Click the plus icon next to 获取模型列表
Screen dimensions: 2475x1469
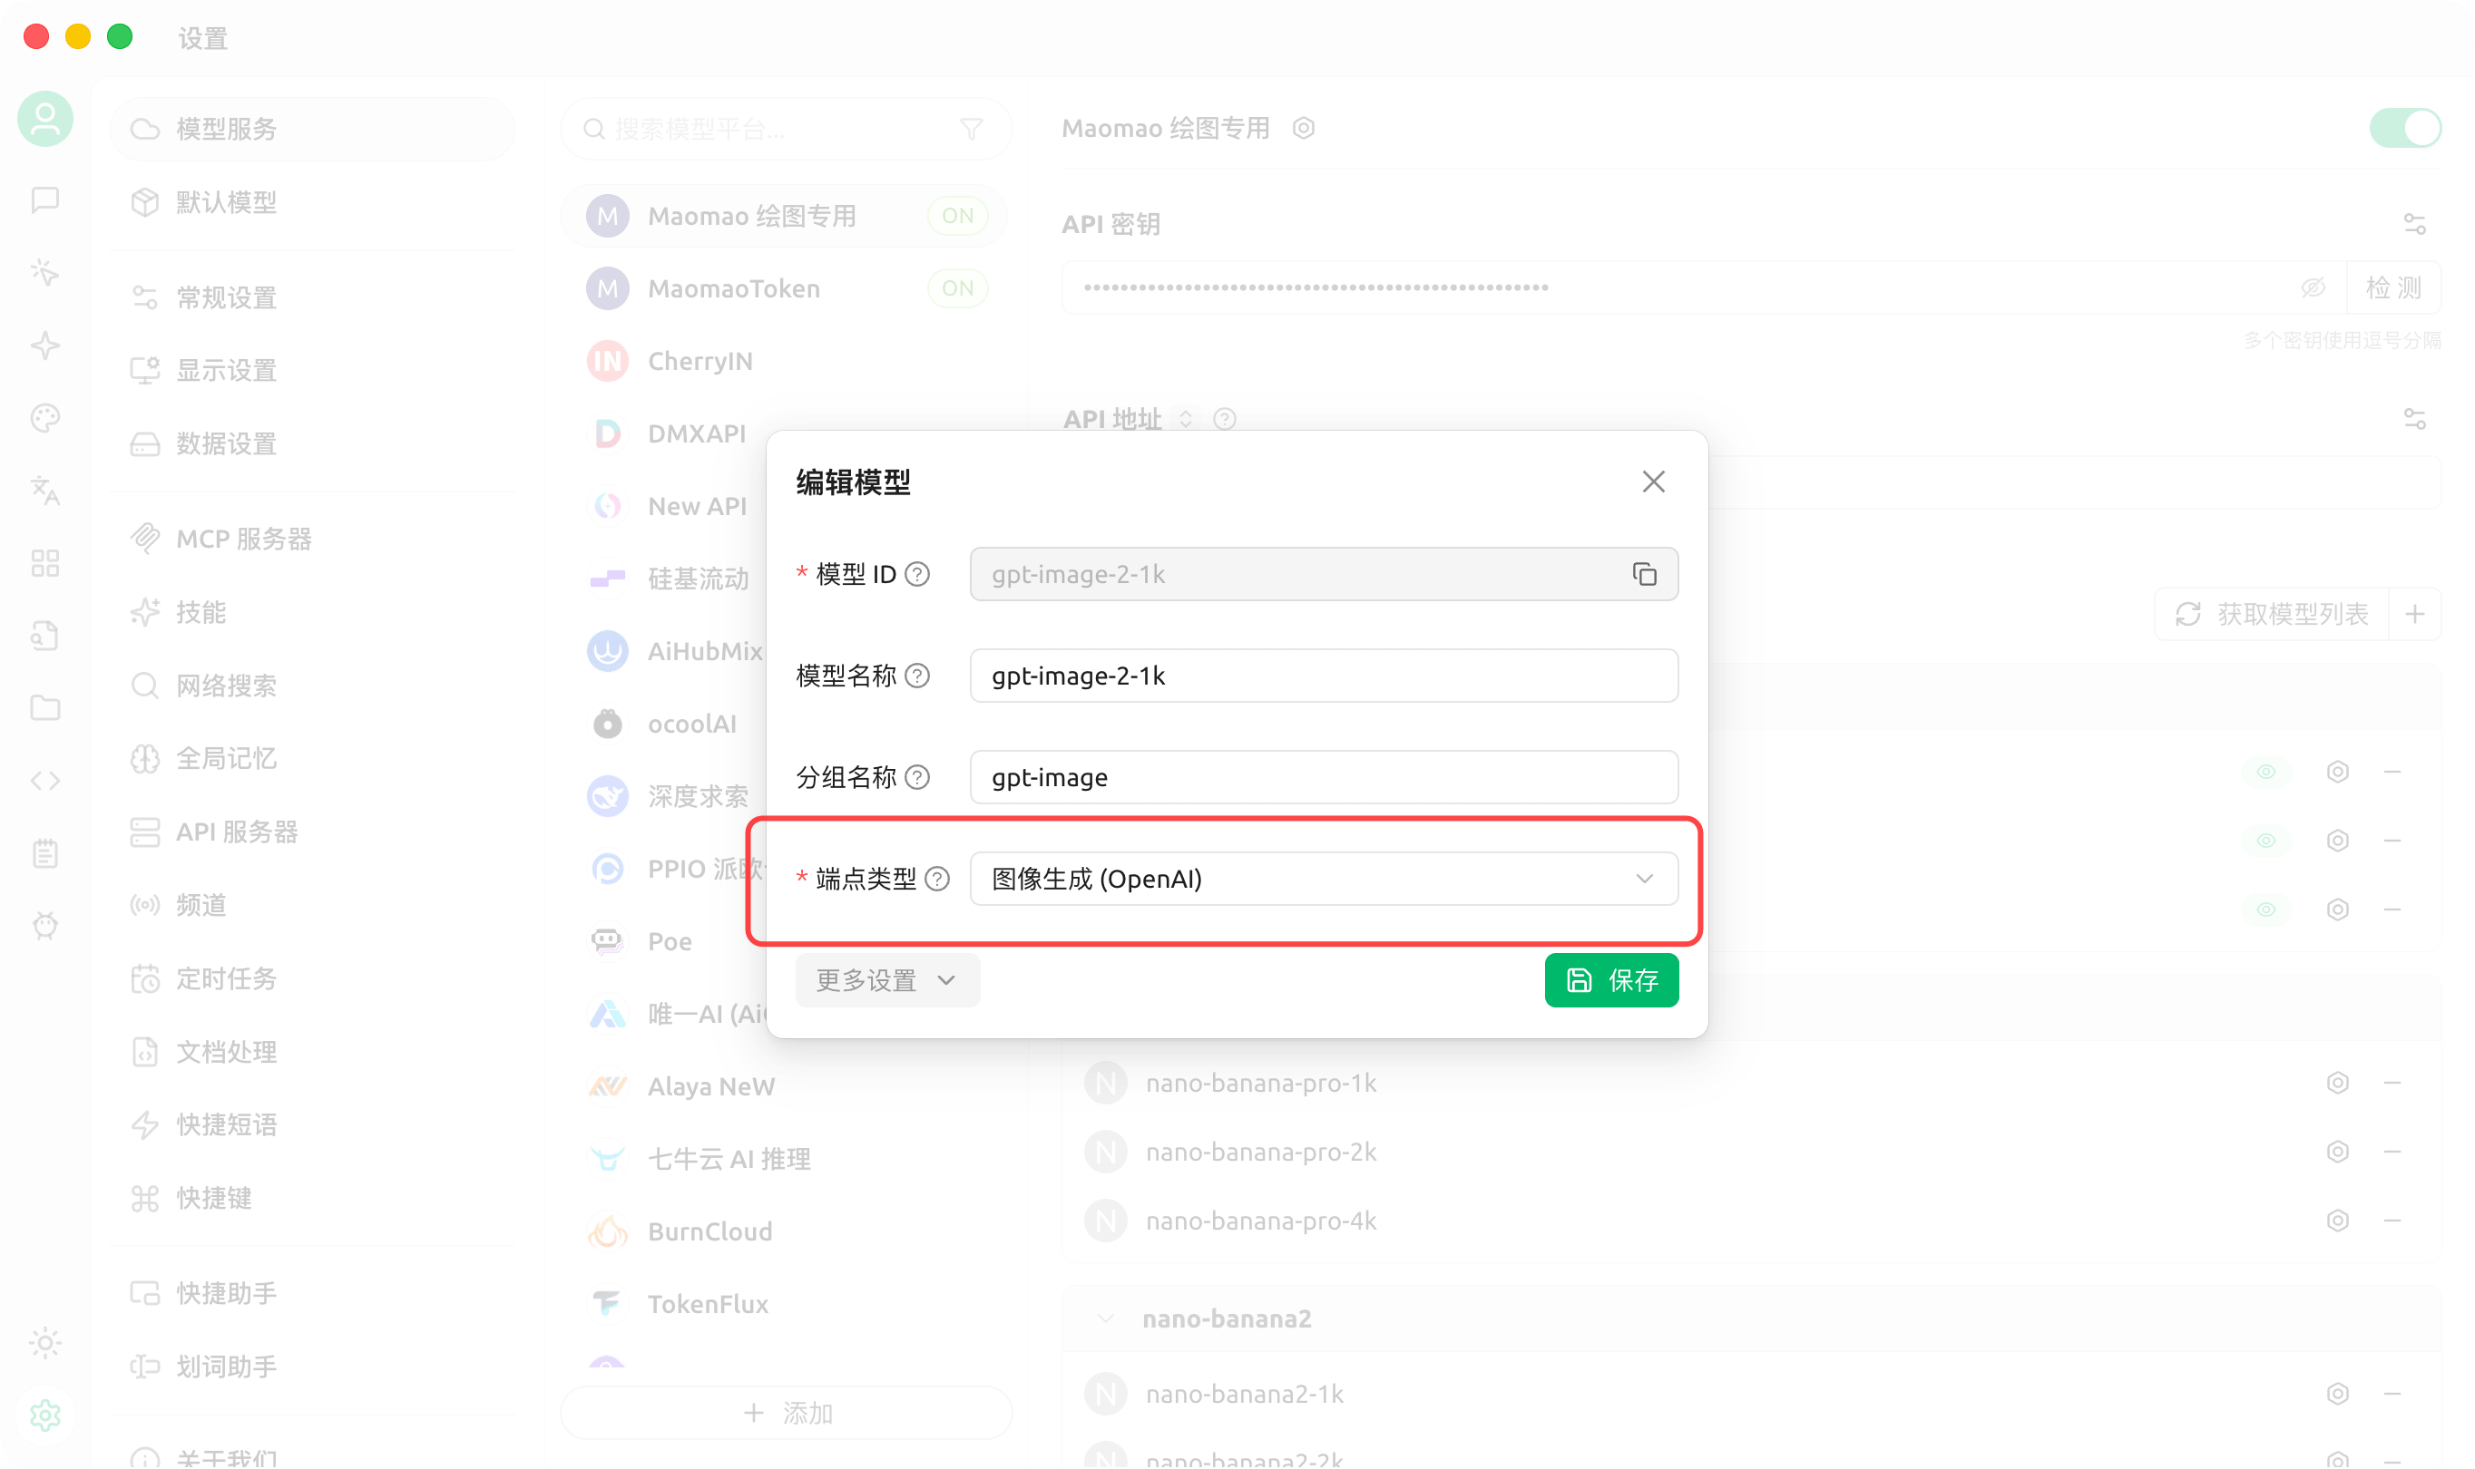coord(2414,614)
